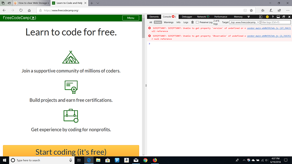
Task: Click the 'tabs you've set aside' icon
Action: (3, 3)
